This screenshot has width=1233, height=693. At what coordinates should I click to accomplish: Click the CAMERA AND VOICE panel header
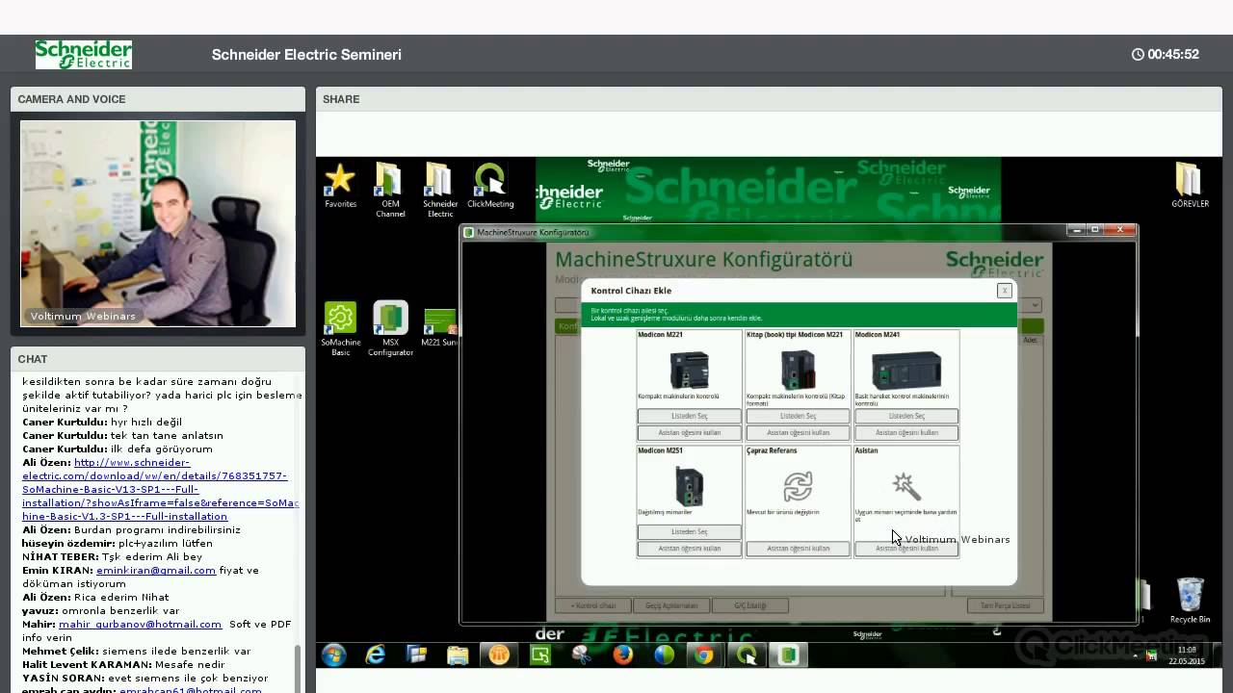[158, 99]
